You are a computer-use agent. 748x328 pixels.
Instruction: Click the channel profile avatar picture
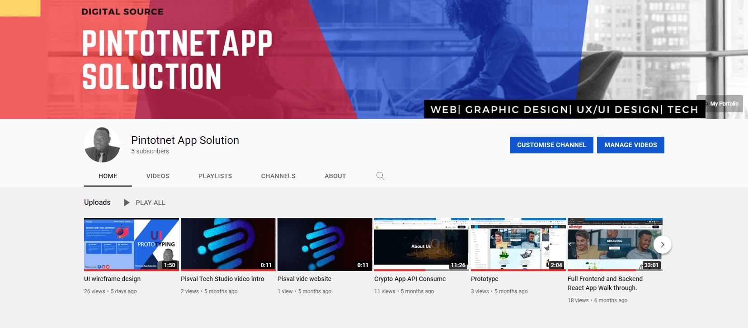click(x=103, y=145)
